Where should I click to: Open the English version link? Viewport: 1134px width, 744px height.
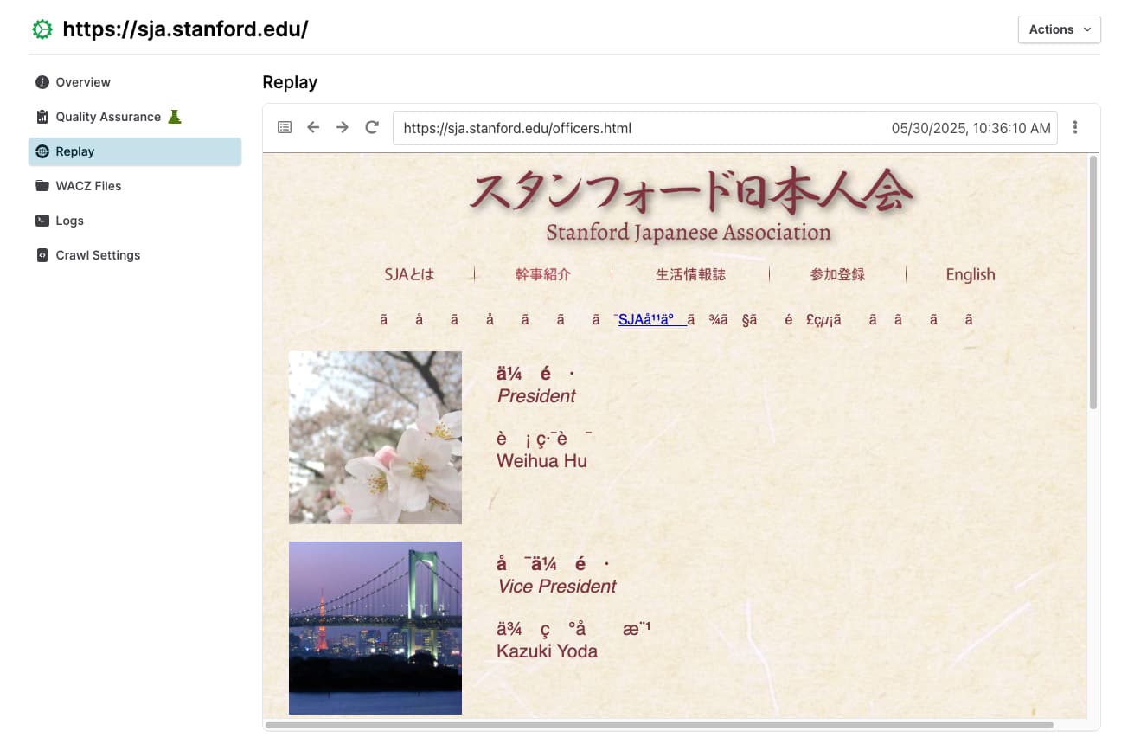[971, 274]
